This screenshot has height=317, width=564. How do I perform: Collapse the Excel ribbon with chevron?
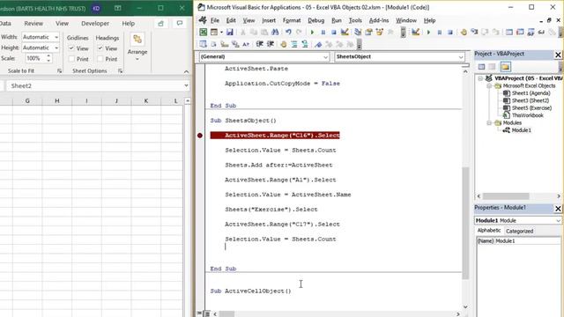click(x=186, y=72)
